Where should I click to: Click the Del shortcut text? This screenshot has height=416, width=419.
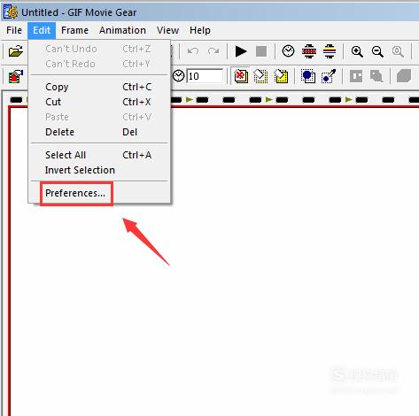tap(129, 132)
